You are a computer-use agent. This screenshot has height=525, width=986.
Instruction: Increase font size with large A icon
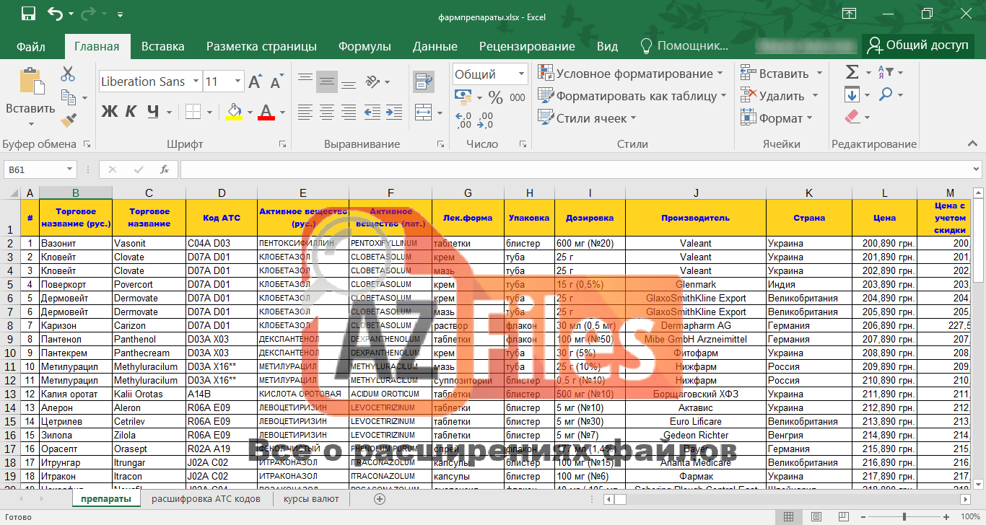[x=255, y=81]
